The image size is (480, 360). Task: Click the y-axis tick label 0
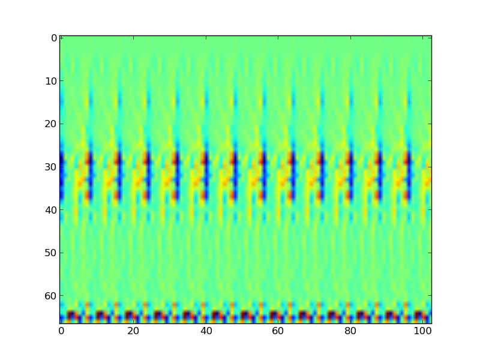coord(53,38)
